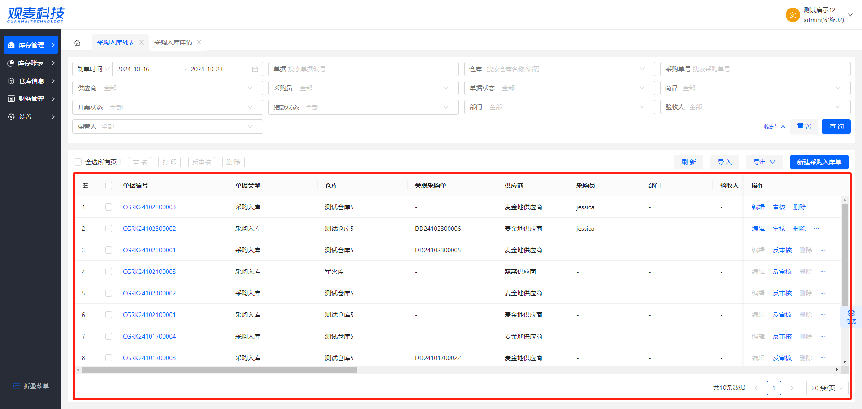Open the 仓库信息 sidebar menu
Image resolution: width=862 pixels, height=409 pixels.
31,81
